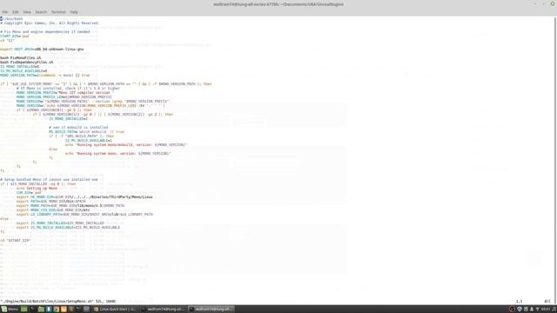Switch to Linux Quick Start browser window
Screen dimensions: 557x313
[115, 310]
